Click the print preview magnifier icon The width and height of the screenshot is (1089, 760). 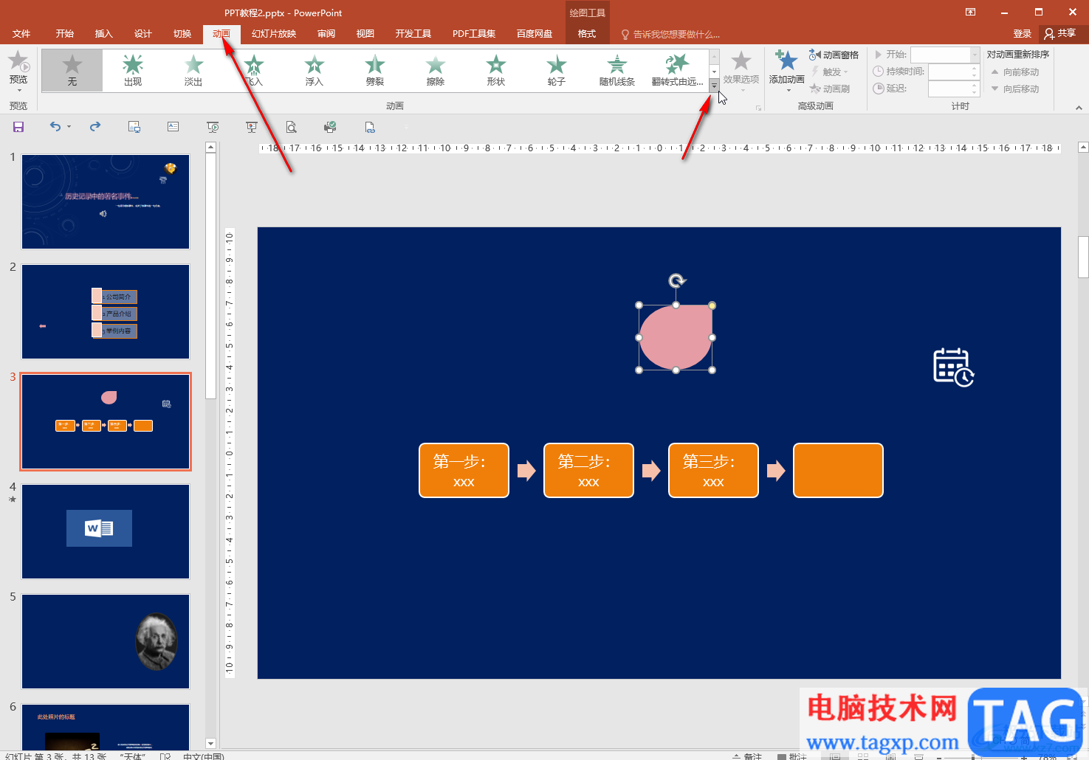coord(291,127)
